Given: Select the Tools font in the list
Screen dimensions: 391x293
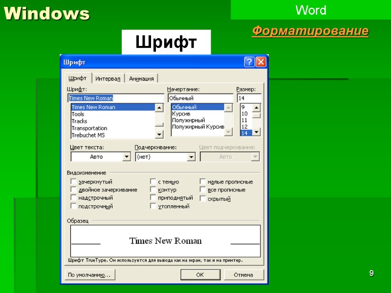Looking at the screenshot, I should (x=113, y=114).
